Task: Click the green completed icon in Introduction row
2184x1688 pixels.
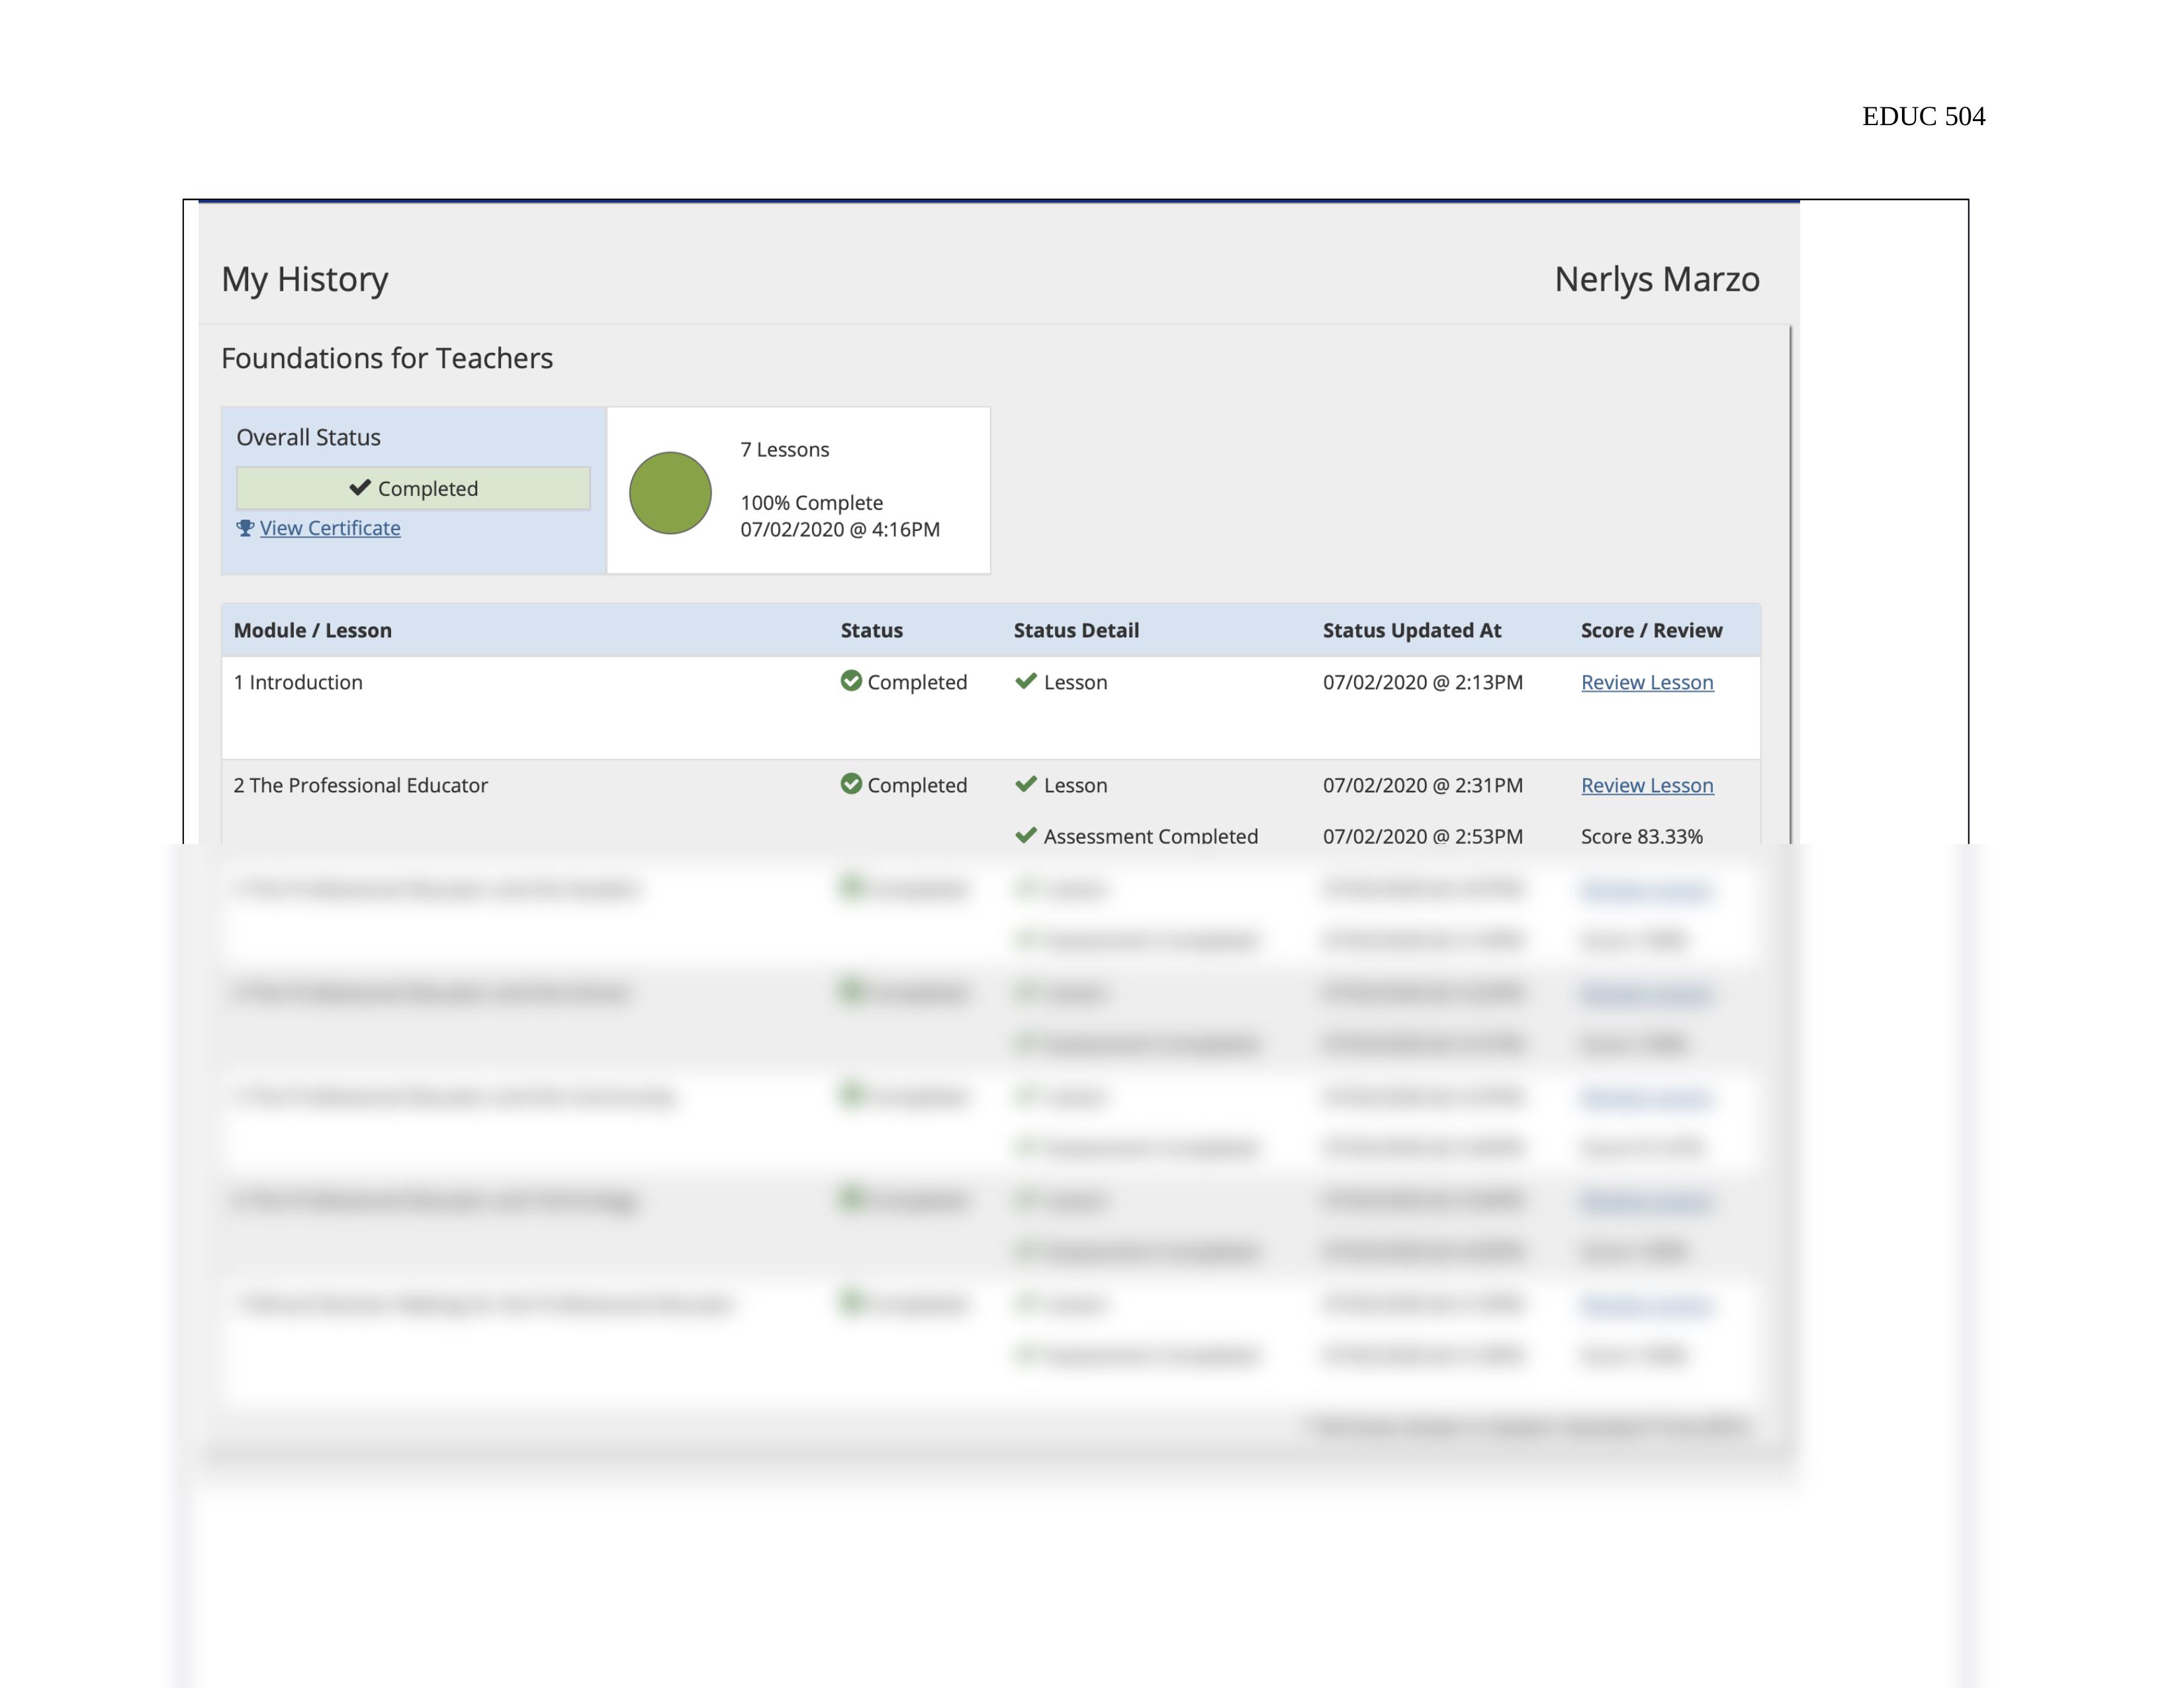Action: 851,681
